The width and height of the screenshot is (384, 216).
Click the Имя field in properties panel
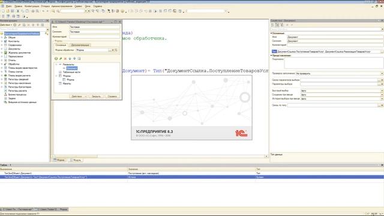pos(335,37)
